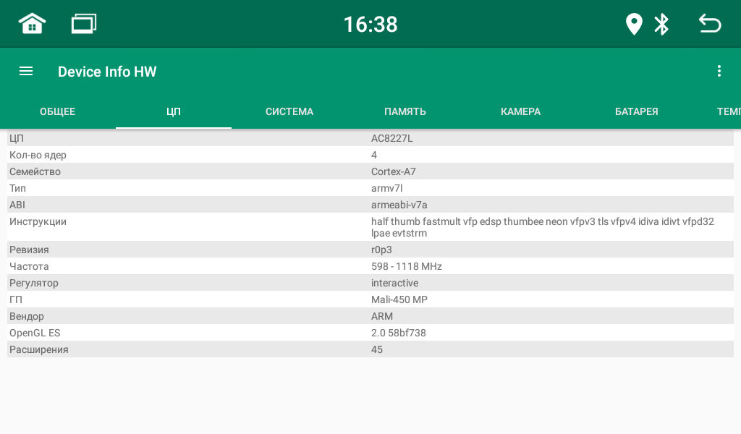Tap the partially visible ТЕМП tab
741x434 pixels.
point(727,111)
